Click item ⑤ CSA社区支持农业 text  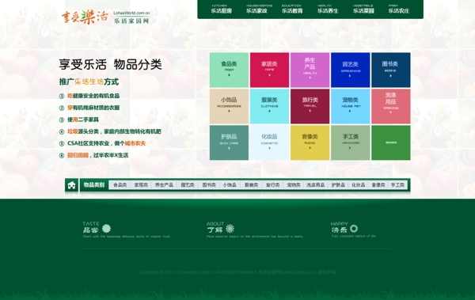pyautogui.click(x=102, y=143)
